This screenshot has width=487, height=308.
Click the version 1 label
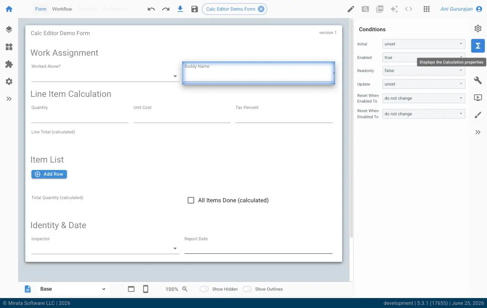[x=328, y=33]
